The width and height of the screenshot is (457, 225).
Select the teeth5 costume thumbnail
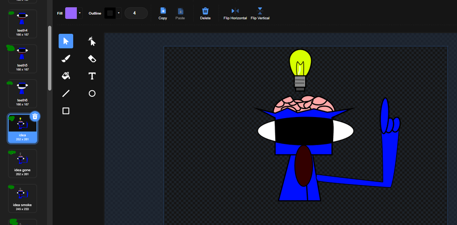22,59
